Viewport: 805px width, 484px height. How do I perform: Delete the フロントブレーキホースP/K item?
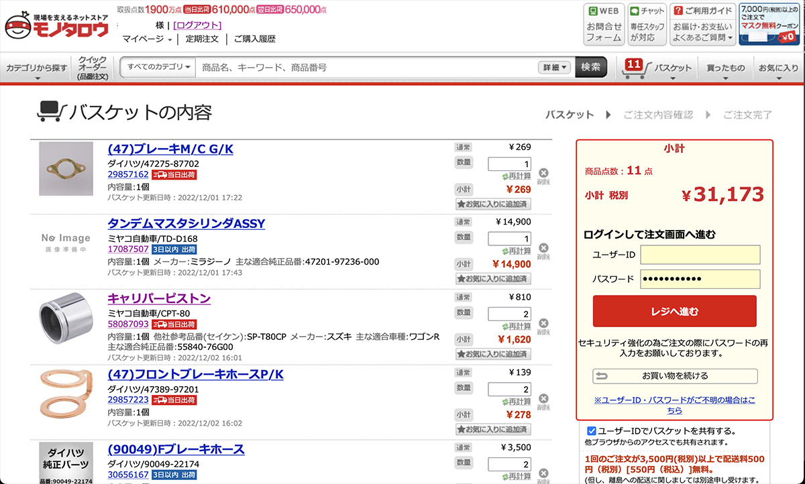tap(543, 401)
